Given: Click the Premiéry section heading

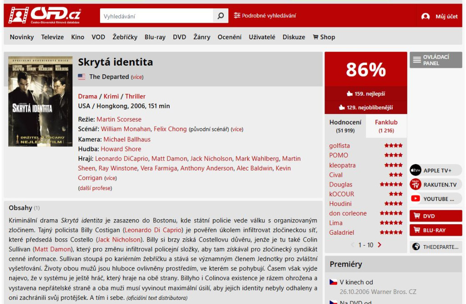Looking at the screenshot, I should click(346, 264).
